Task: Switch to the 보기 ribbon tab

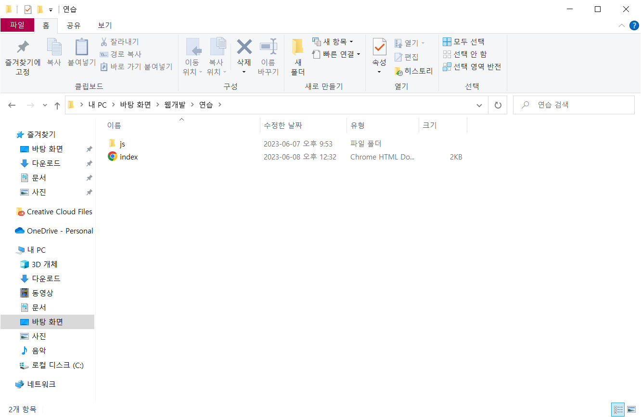Action: [104, 25]
